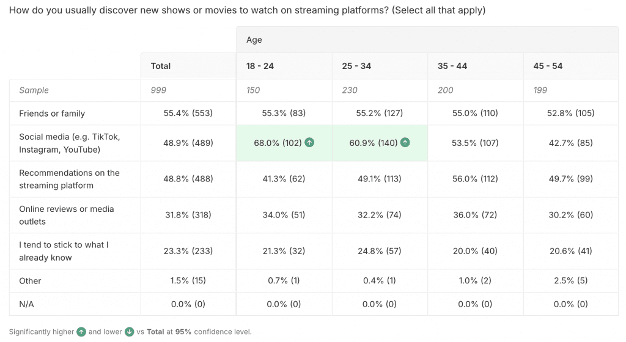
Task: Click the Sample row label
Action: click(34, 90)
